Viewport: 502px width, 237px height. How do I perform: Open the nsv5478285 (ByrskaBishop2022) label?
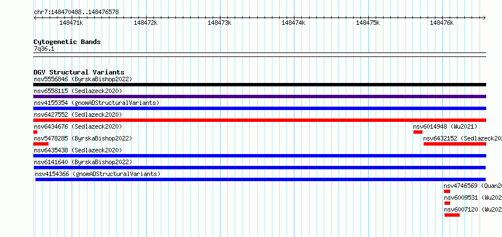click(x=83, y=138)
